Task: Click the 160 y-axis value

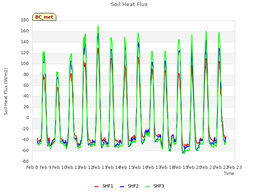Action: (25, 31)
